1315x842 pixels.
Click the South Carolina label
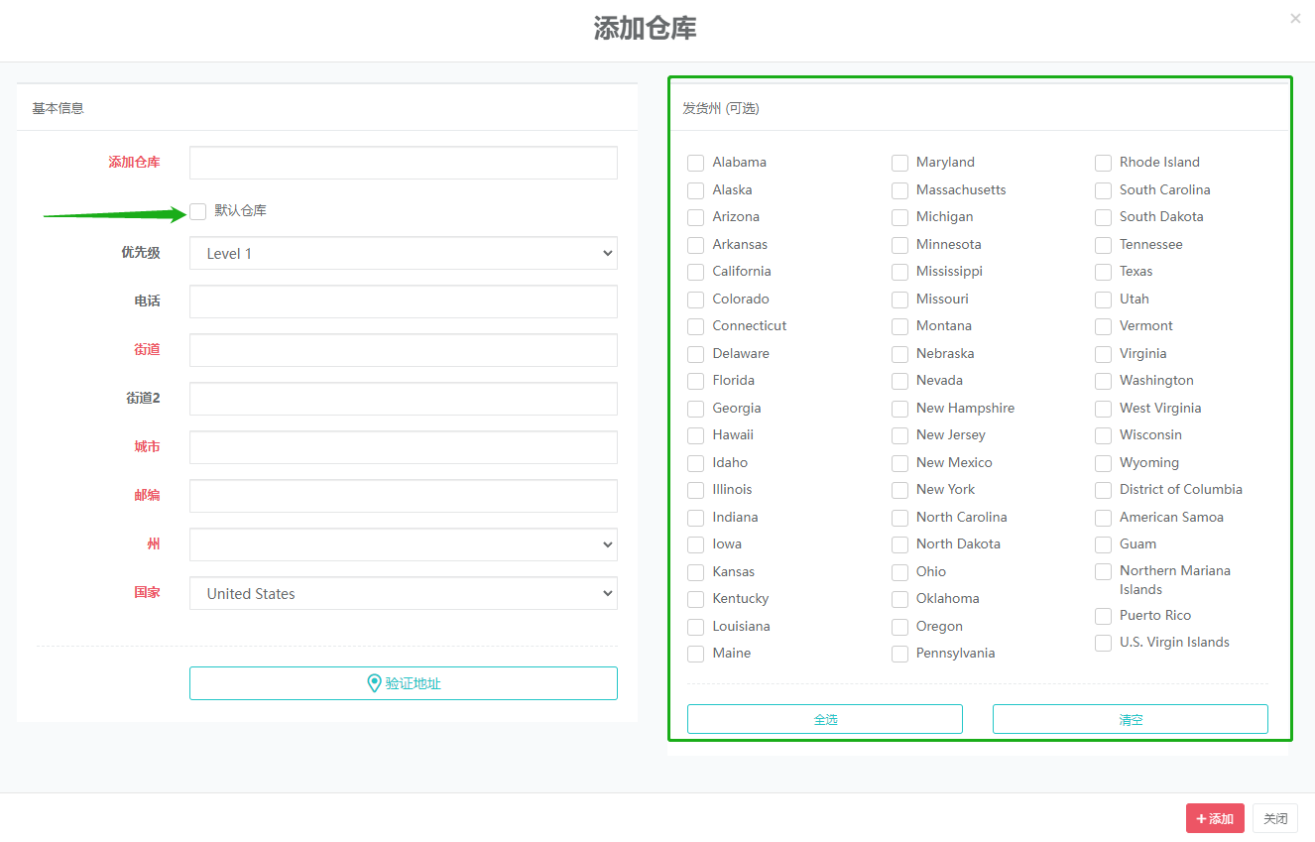(1165, 189)
